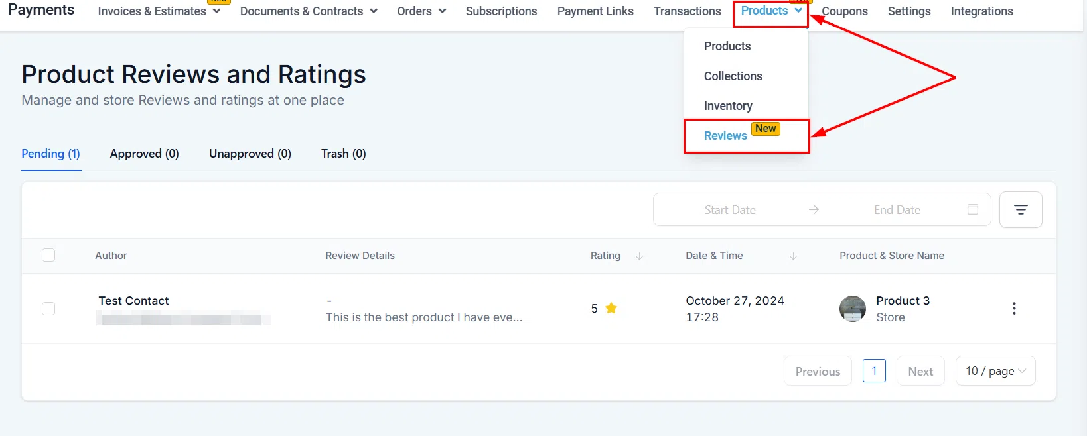This screenshot has height=436, width=1087.
Task: Expand Invoices & Estimates dropdown
Action: pyautogui.click(x=159, y=11)
